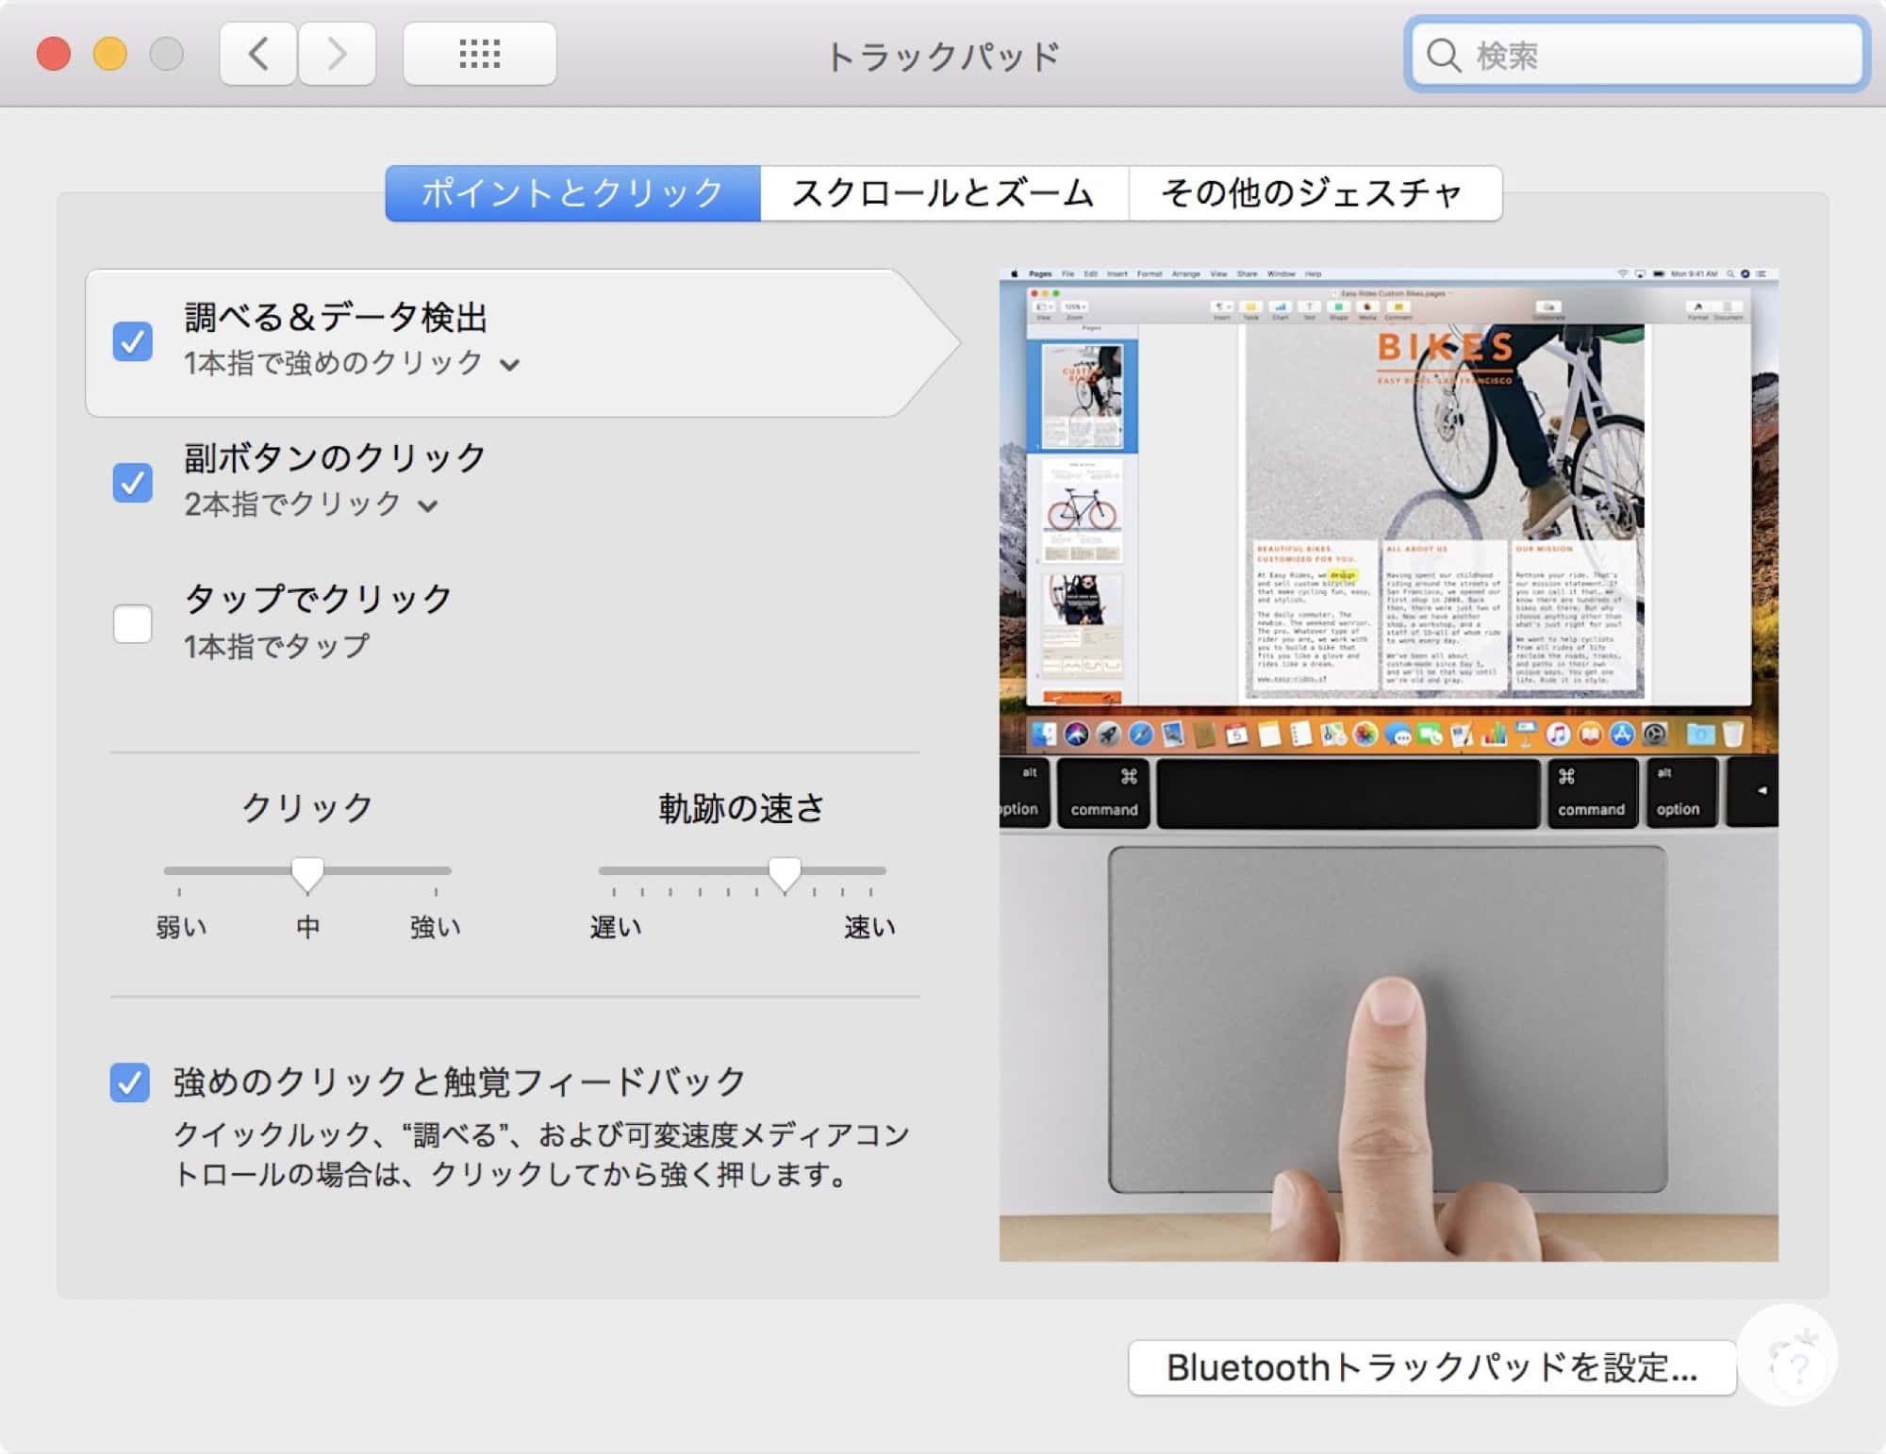This screenshot has height=1454, width=1886.
Task: Go back using the left arrow button
Action: [x=258, y=54]
